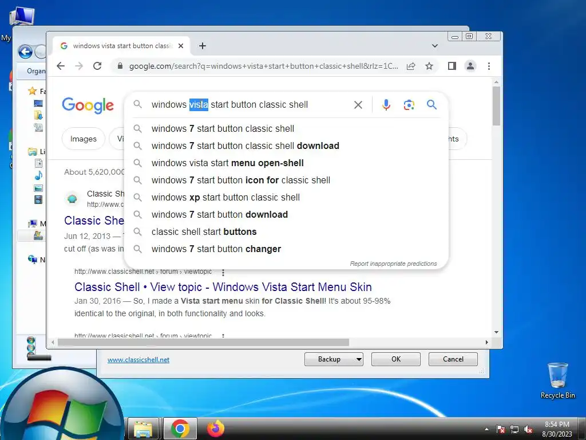
Task: Bookmark this page with the star icon
Action: [x=429, y=66]
